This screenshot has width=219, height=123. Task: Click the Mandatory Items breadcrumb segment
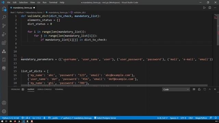tap(34, 12)
